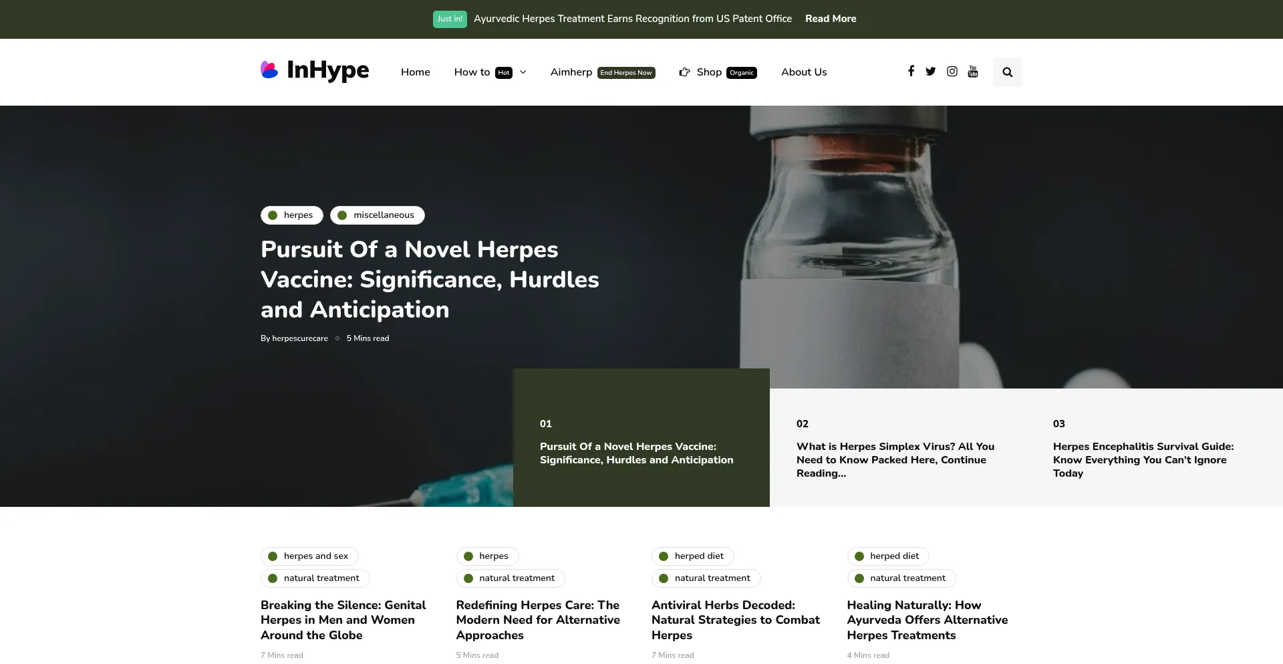Click the Read More announcement link
The width and height of the screenshot is (1283, 664).
click(x=830, y=19)
